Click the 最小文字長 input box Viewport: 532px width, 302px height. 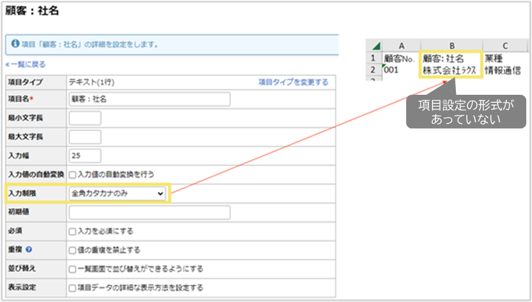click(x=85, y=118)
